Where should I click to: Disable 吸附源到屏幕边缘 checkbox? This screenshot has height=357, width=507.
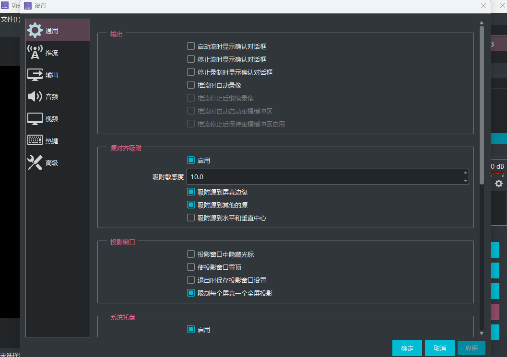pos(191,192)
